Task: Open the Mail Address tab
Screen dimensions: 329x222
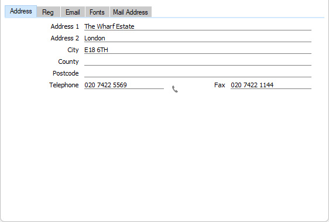Action: pos(131,12)
